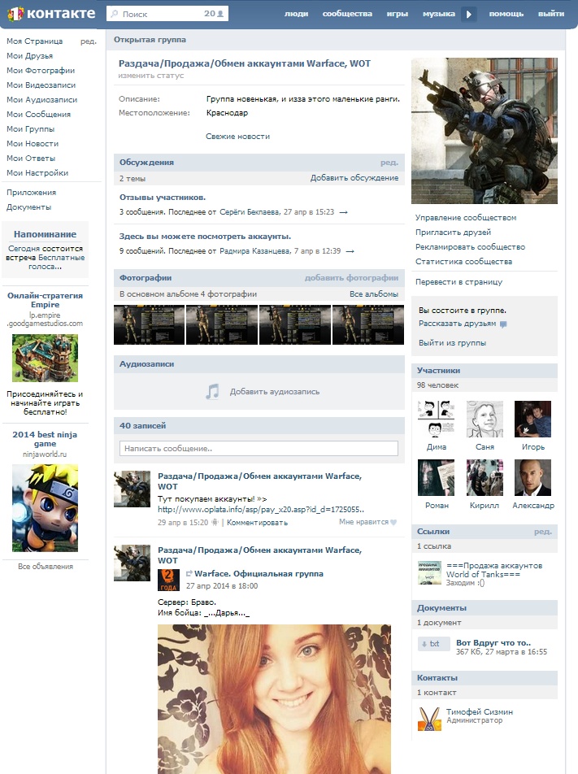The width and height of the screenshot is (578, 774).
Task: Open the люди header menu
Action: pyautogui.click(x=296, y=14)
